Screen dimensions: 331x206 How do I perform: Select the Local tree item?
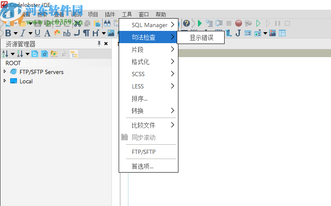coord(26,81)
